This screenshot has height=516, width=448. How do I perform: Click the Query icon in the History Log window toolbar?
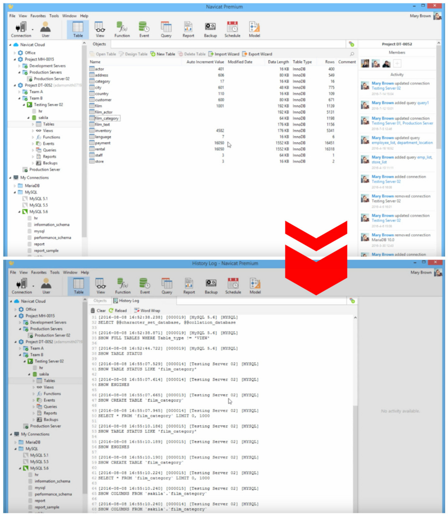166,286
